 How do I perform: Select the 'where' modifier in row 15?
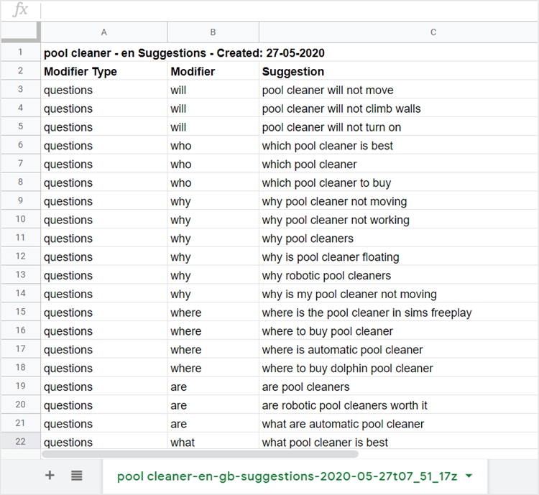click(186, 313)
